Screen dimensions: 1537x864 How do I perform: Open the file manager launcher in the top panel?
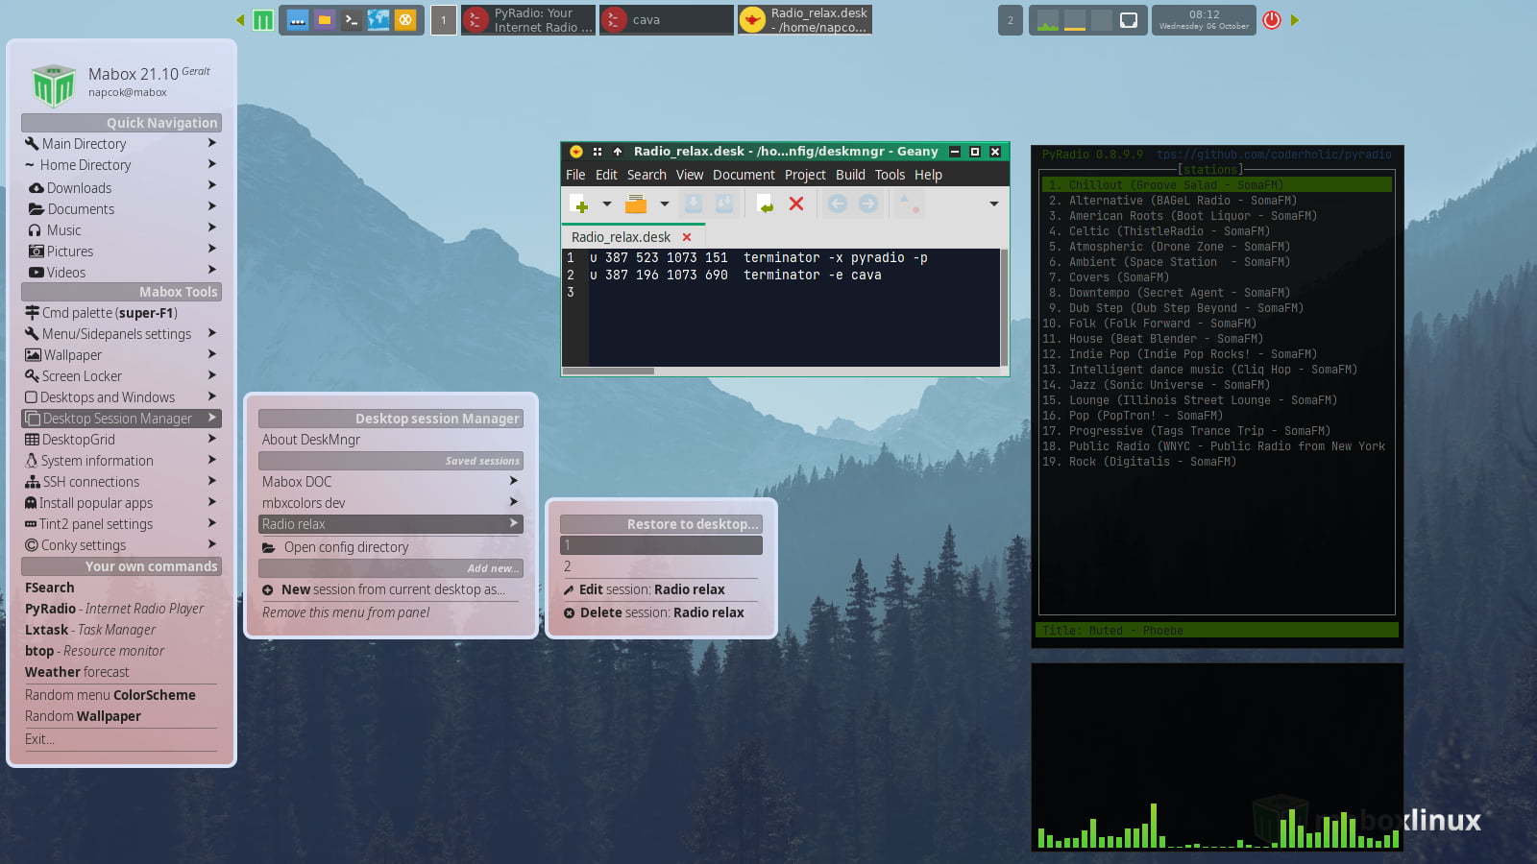[325, 20]
